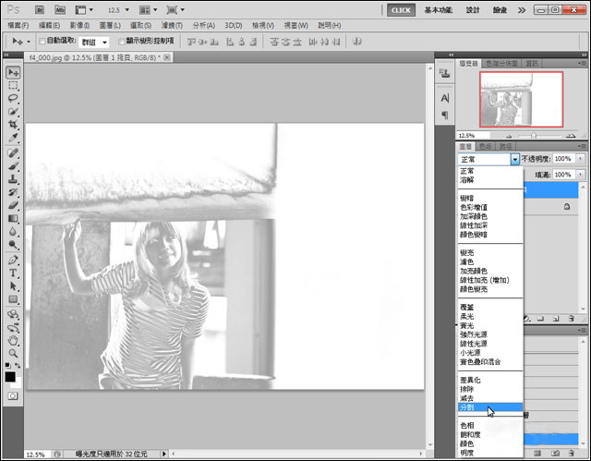
Task: Select the Healing Brush tool
Action: pos(13,153)
